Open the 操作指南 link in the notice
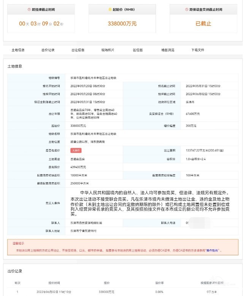 212,250
